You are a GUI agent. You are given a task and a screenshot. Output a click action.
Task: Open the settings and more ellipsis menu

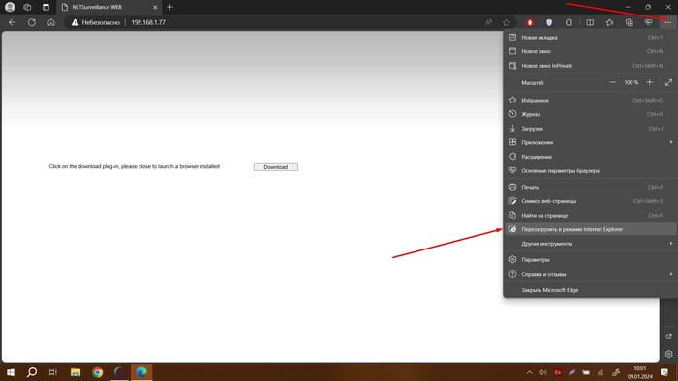668,22
